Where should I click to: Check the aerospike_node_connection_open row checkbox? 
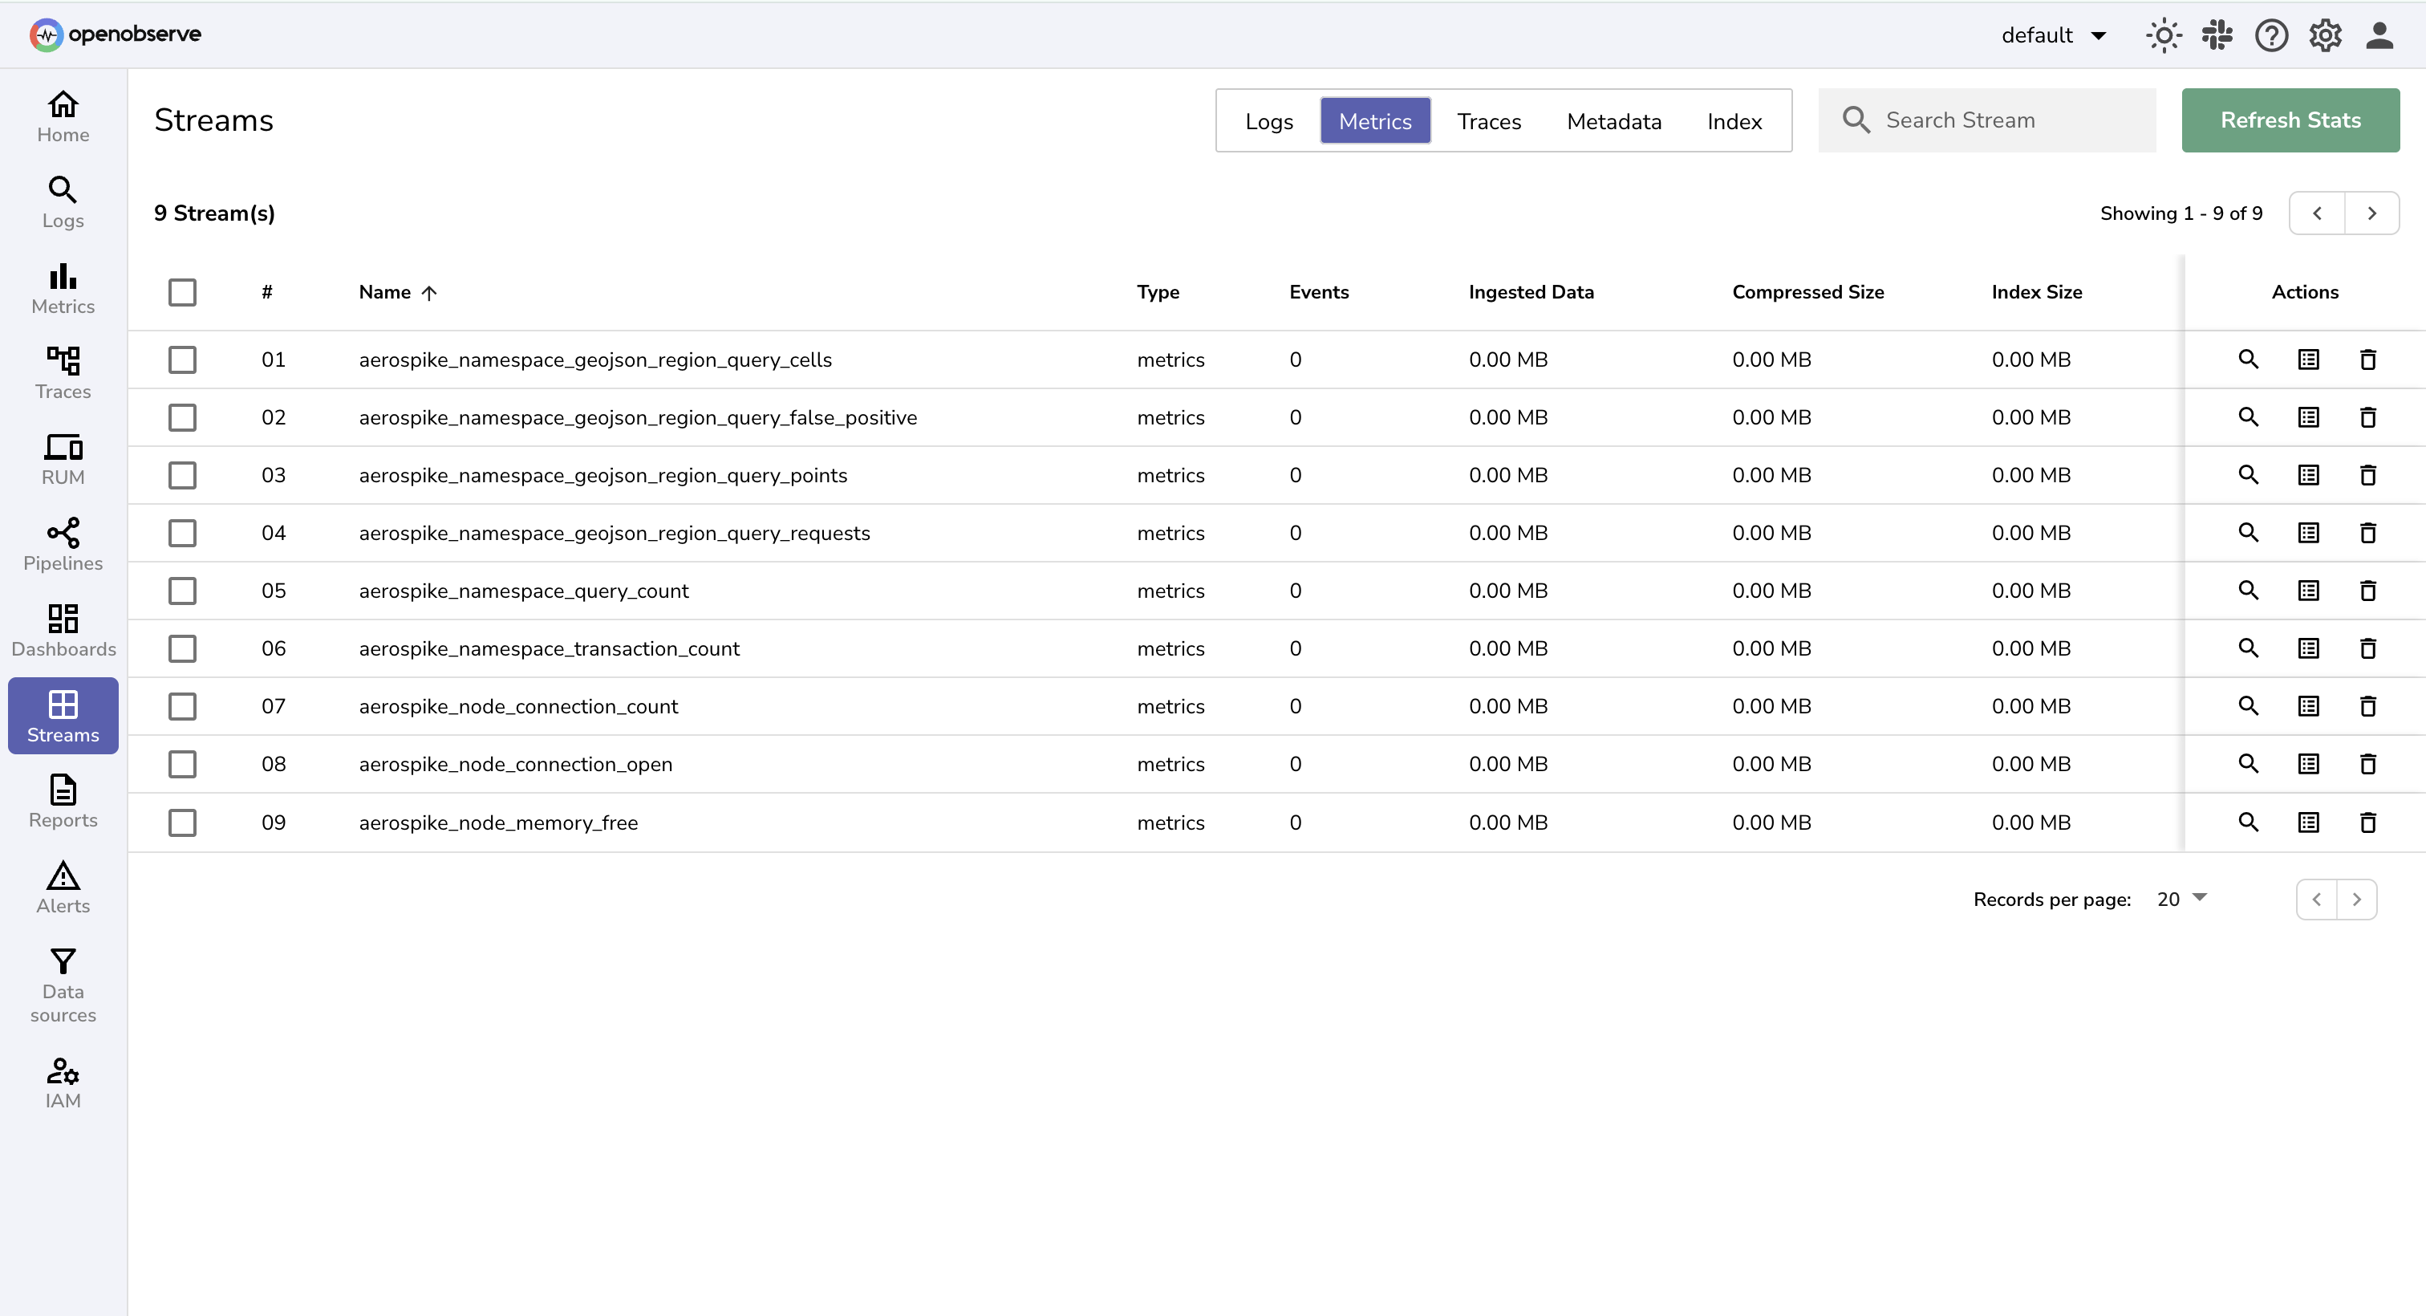coord(183,764)
